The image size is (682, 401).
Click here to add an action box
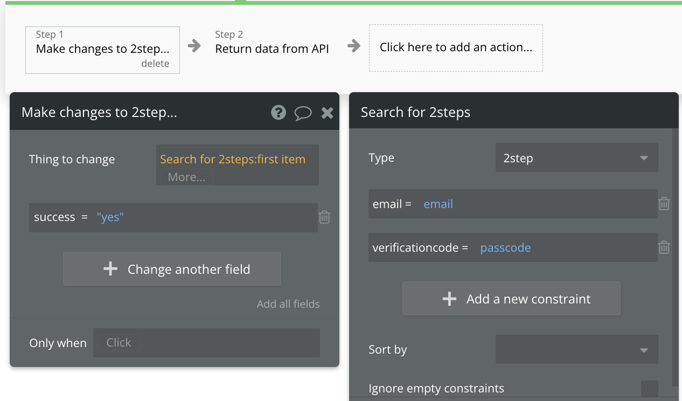(456, 47)
